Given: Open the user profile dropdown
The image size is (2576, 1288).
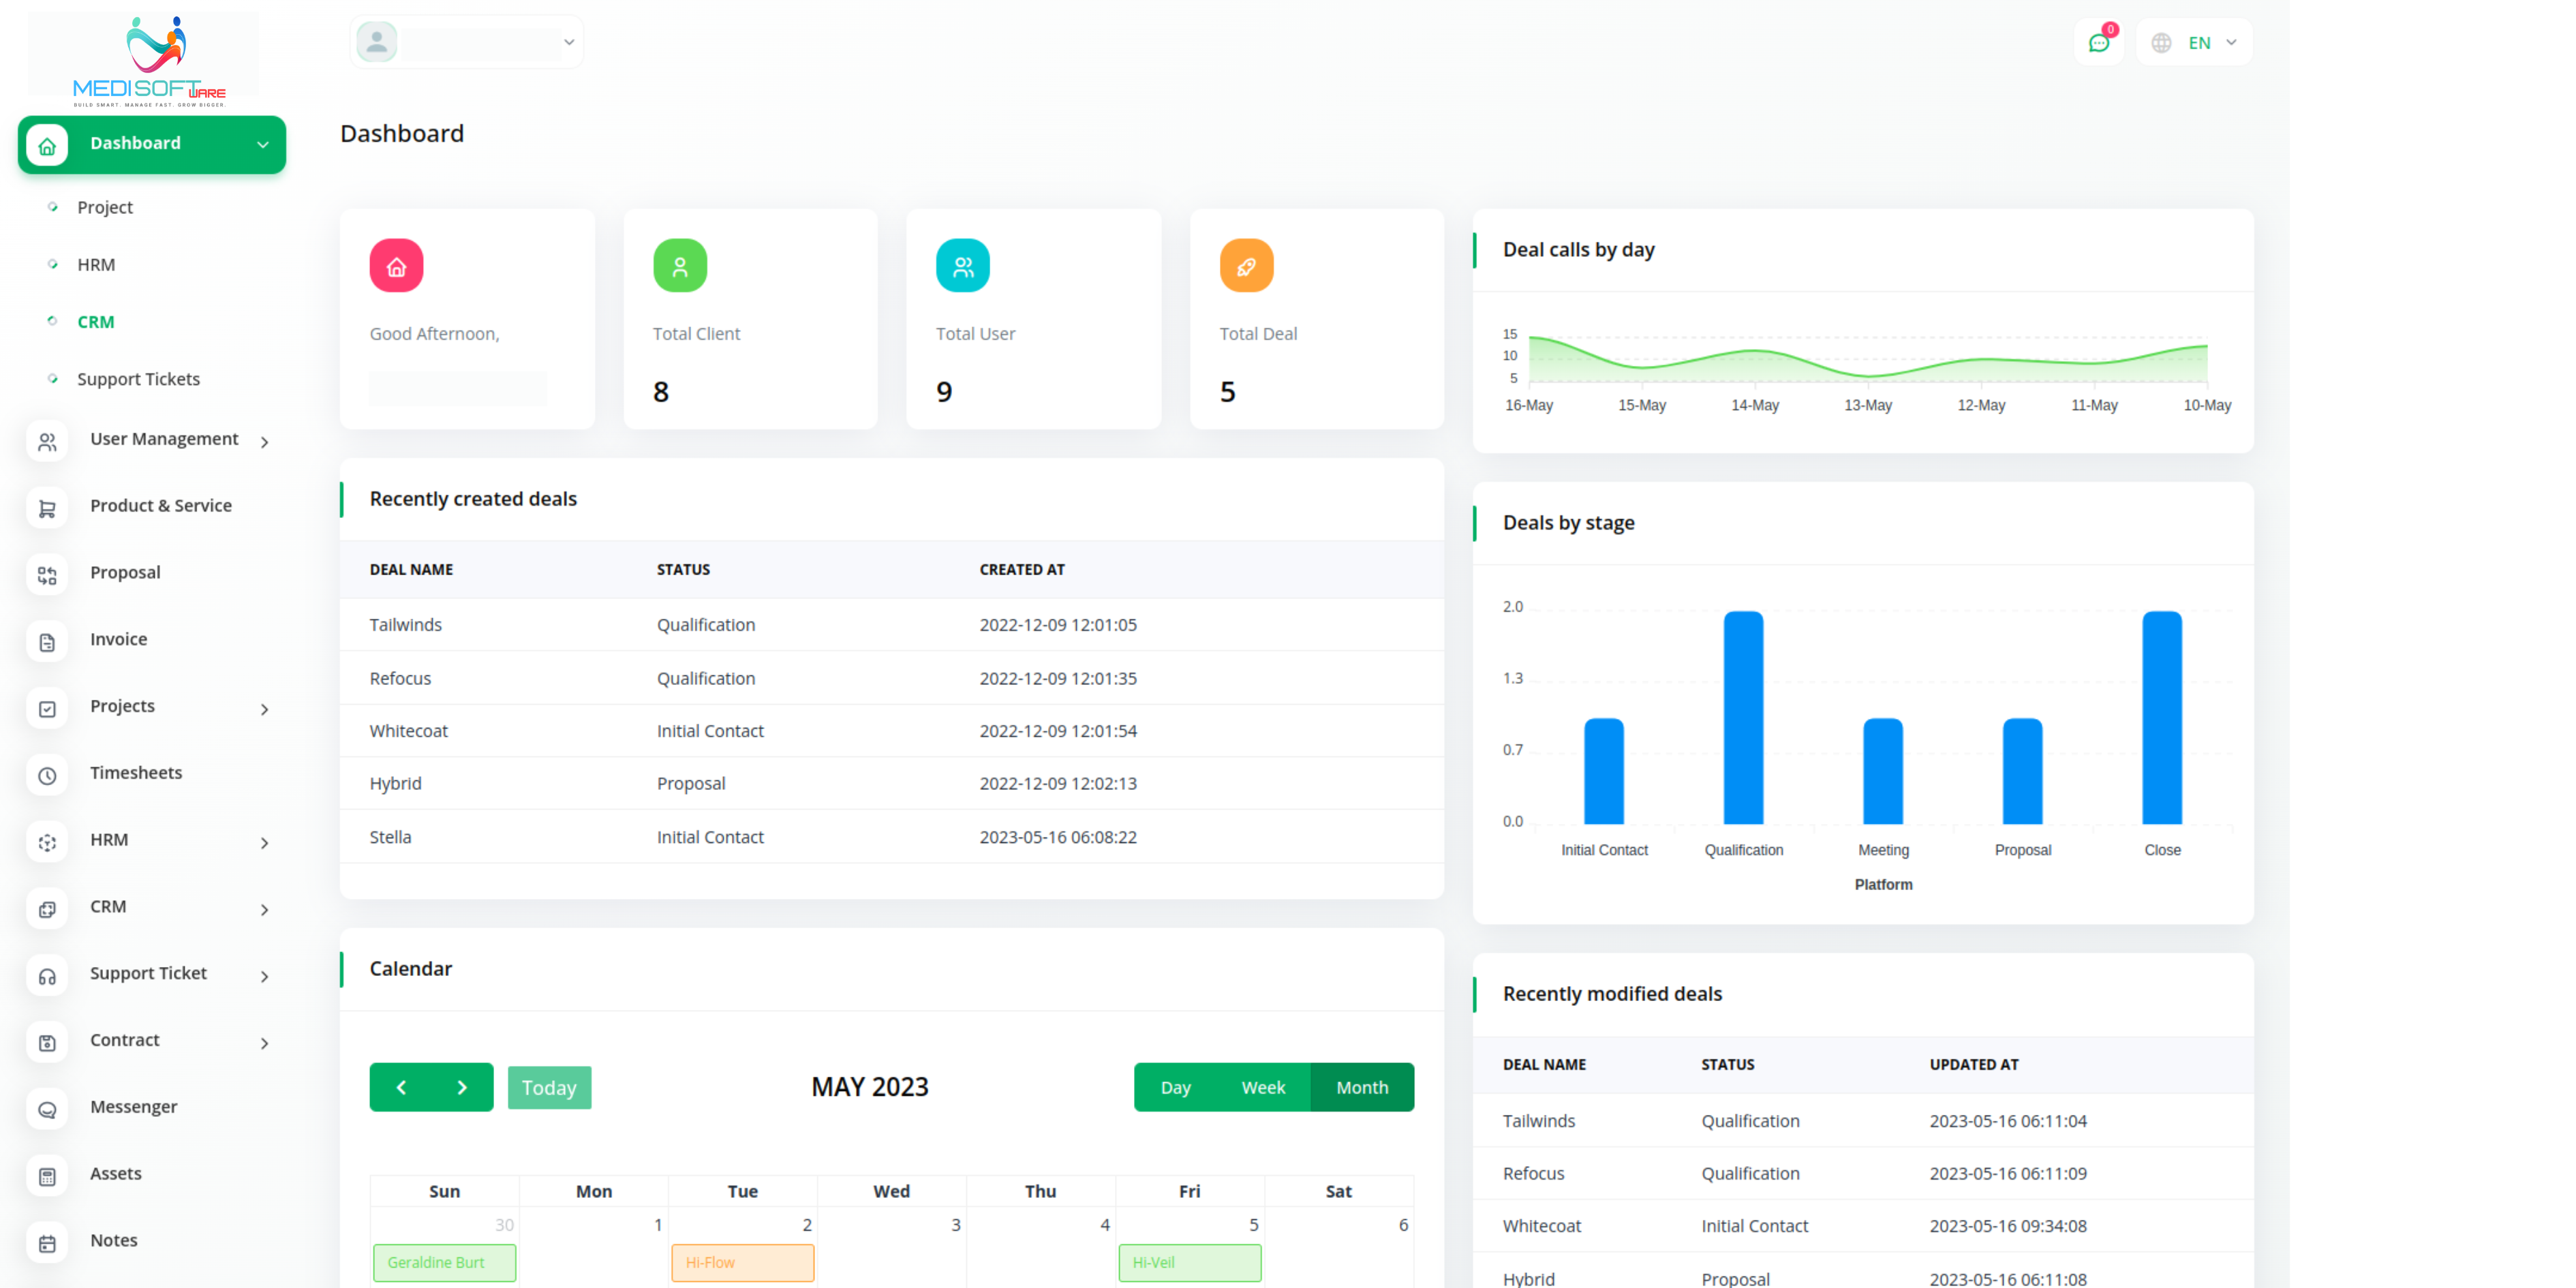Looking at the screenshot, I should point(467,42).
